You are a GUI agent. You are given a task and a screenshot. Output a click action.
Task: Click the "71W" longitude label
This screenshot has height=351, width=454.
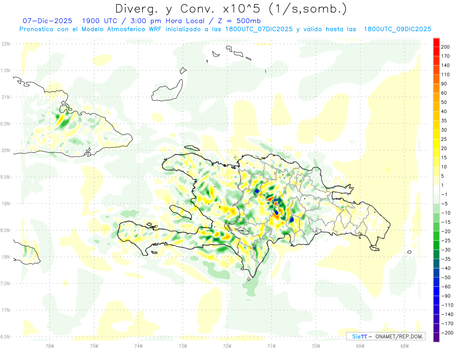point(271,346)
